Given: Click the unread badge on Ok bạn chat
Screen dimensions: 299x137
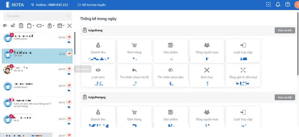Looking at the screenshot, I should pos(12,51).
